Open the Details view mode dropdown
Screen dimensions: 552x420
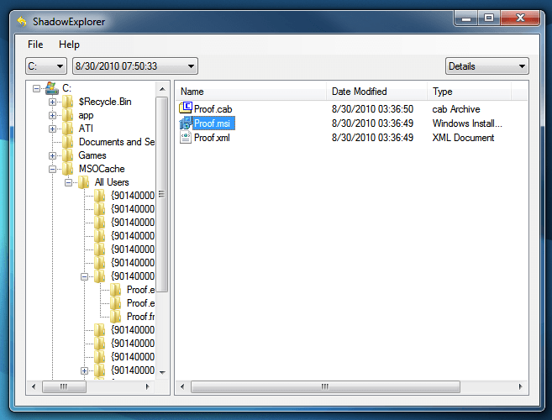pyautogui.click(x=486, y=66)
